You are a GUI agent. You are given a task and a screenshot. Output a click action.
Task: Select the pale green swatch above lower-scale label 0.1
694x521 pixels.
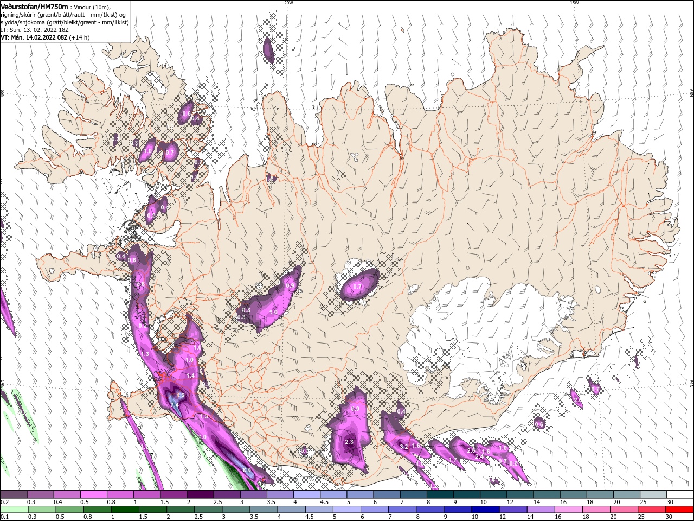pyautogui.click(x=14, y=510)
